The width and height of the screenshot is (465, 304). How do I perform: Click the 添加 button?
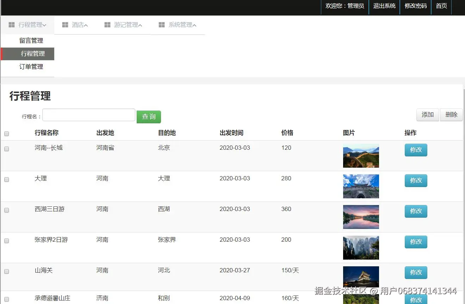(x=428, y=115)
